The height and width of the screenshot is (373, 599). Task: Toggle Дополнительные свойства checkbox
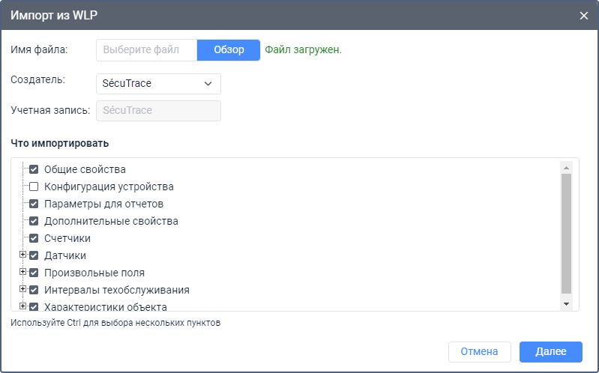tap(34, 221)
